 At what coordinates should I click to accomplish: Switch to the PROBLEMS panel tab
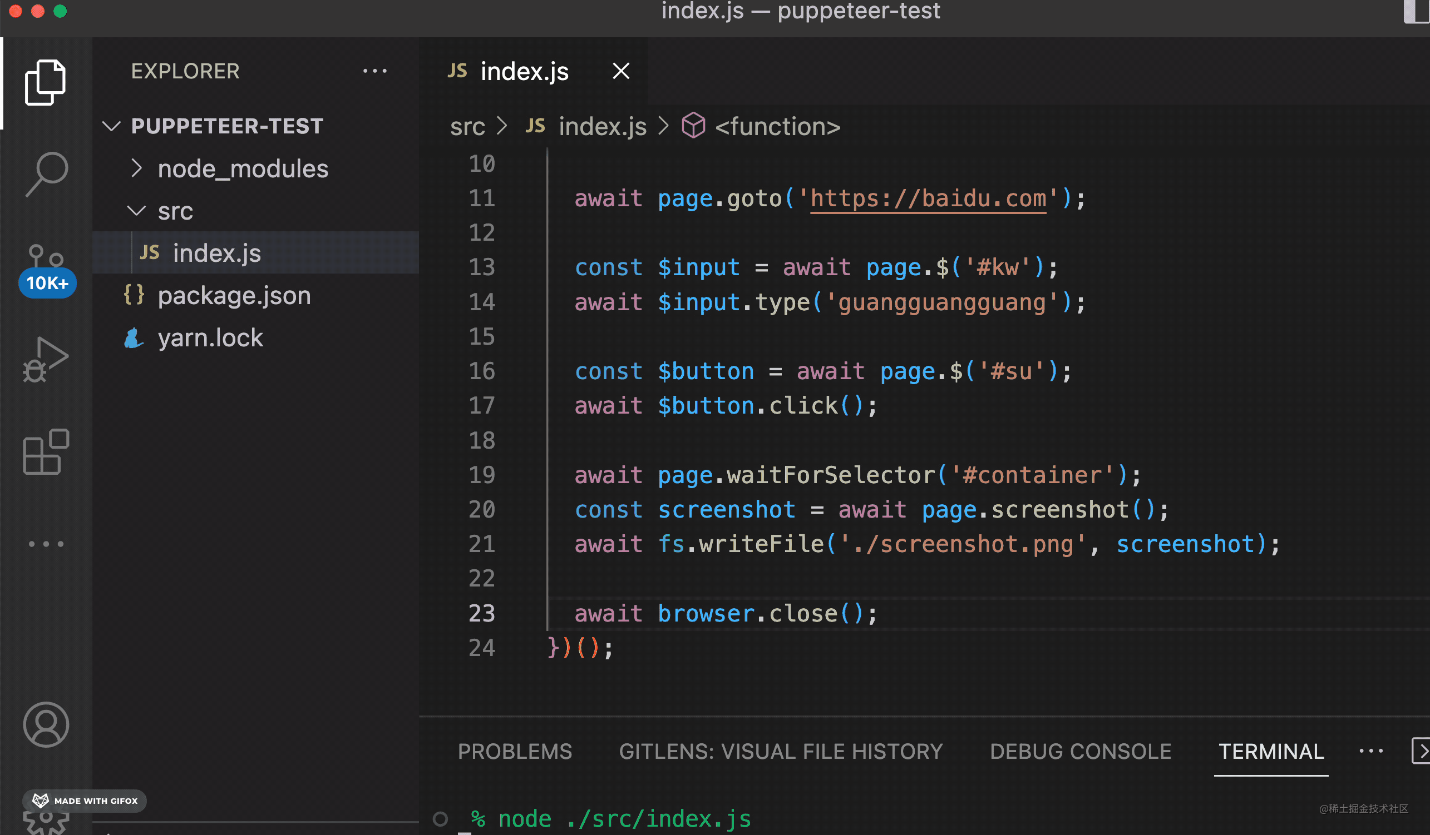coord(515,751)
